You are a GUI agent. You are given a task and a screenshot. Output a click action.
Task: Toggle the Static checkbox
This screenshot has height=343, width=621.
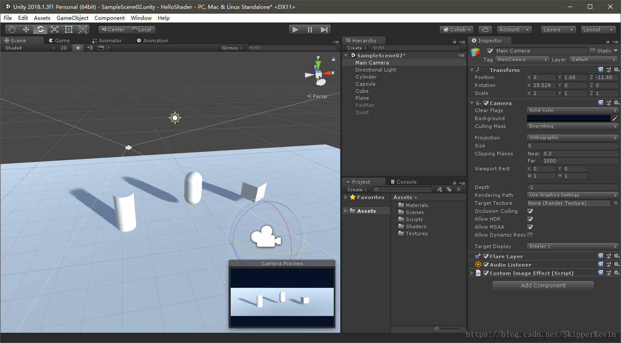coord(593,51)
